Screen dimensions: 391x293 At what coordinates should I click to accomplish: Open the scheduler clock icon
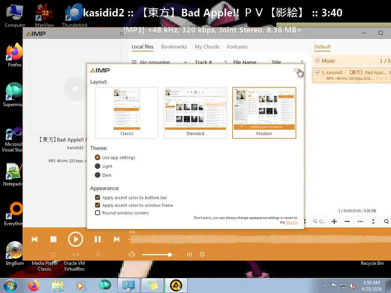click(x=202, y=254)
